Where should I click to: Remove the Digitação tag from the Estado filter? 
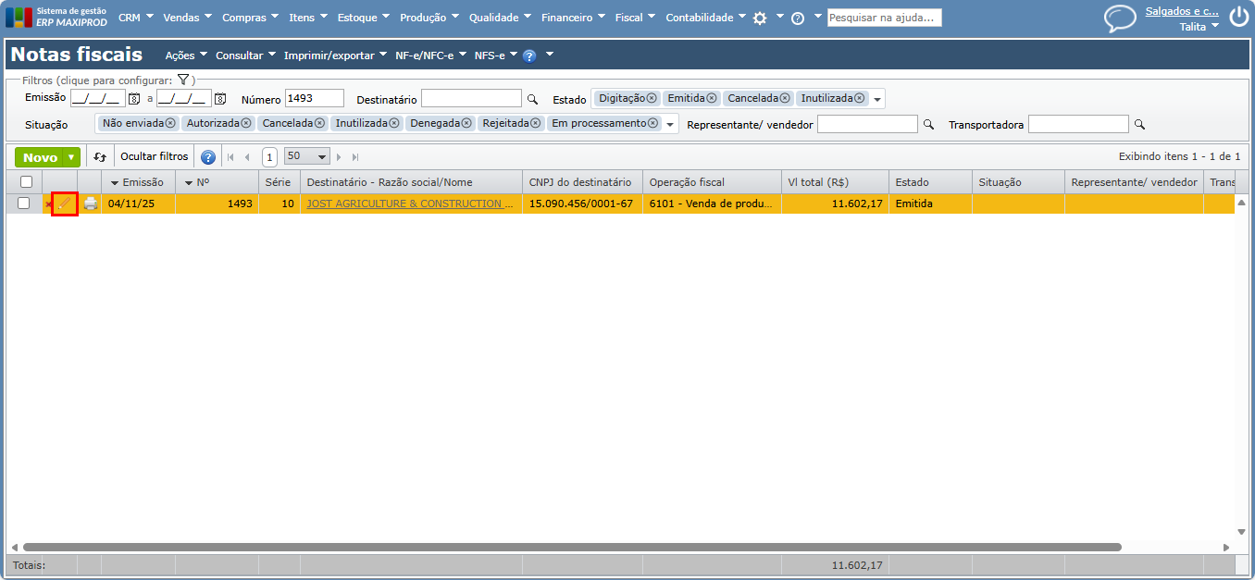click(652, 98)
